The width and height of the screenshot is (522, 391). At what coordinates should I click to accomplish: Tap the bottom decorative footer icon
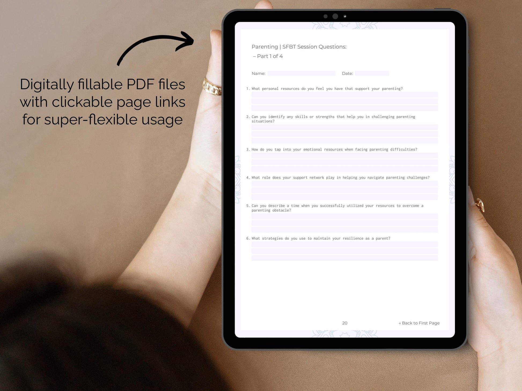[345, 337]
